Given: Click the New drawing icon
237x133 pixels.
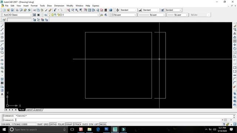Looking at the screenshot, I should point(4,10).
